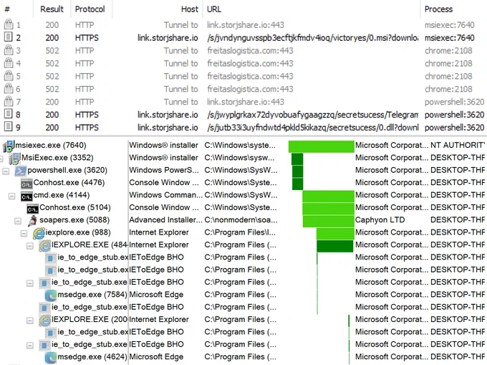Click the lock icon of session 4
487x365 pixels.
click(9, 63)
